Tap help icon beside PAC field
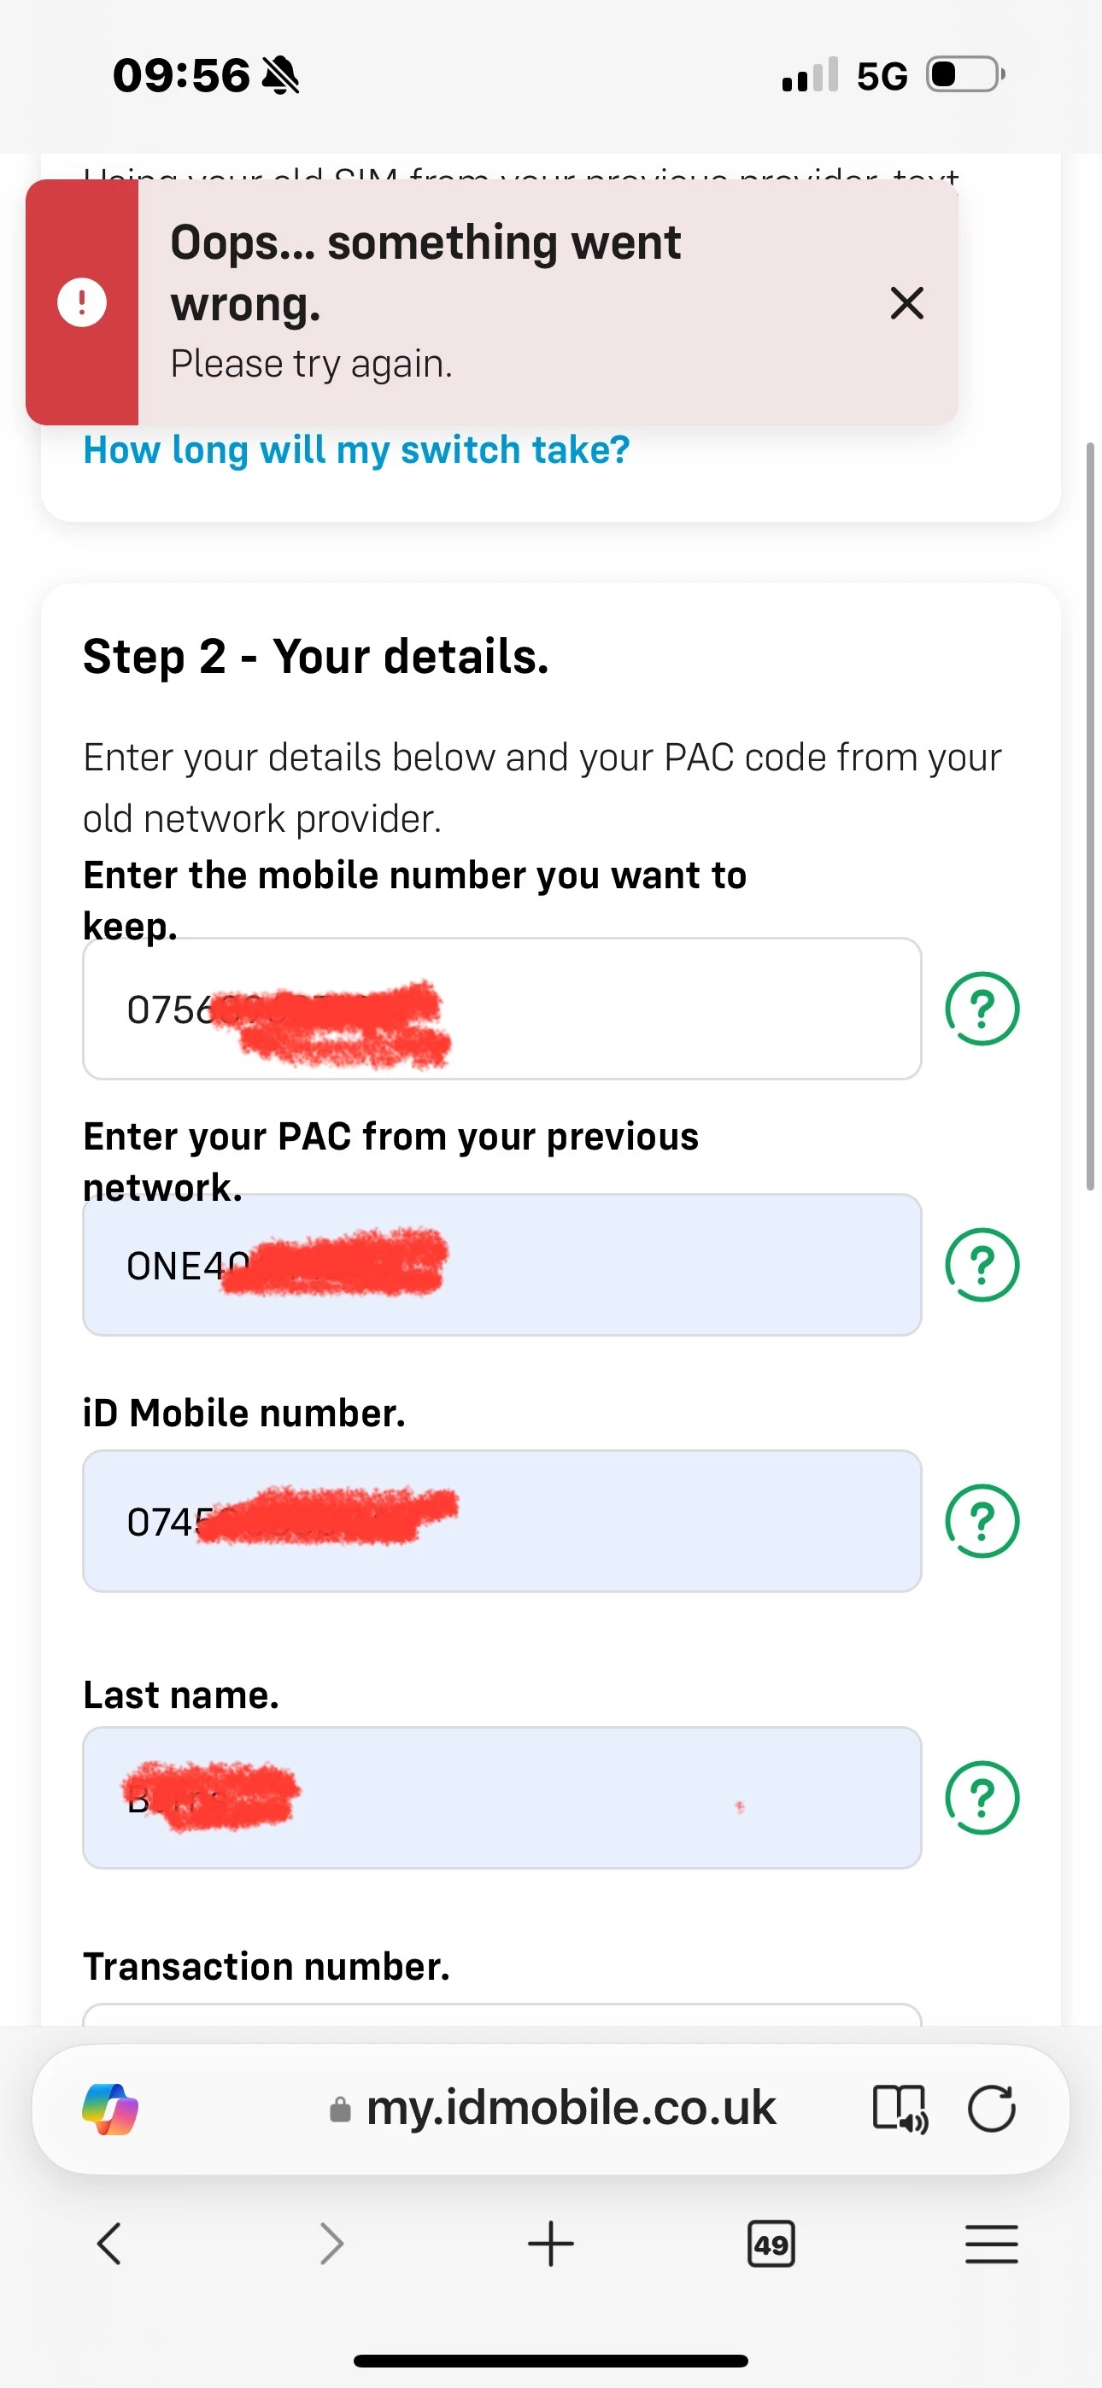The width and height of the screenshot is (1102, 2388). (982, 1266)
